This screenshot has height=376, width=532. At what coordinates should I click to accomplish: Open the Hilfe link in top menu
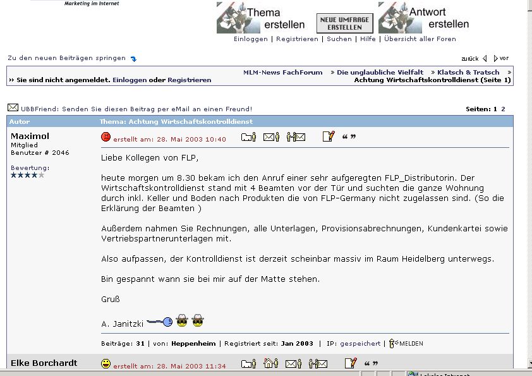[368, 39]
